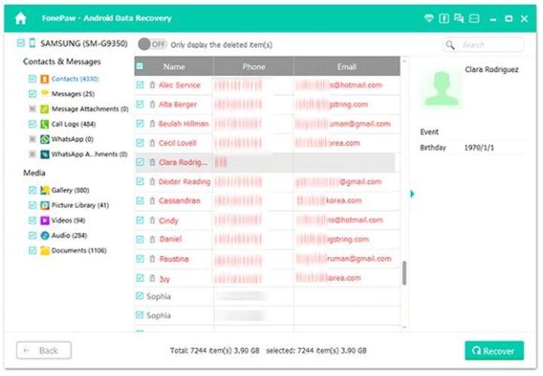
Task: Click trash icon beside Alta Berger
Action: pos(152,105)
